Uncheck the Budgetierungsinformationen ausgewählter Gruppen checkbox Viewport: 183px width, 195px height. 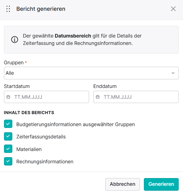pos(8,124)
